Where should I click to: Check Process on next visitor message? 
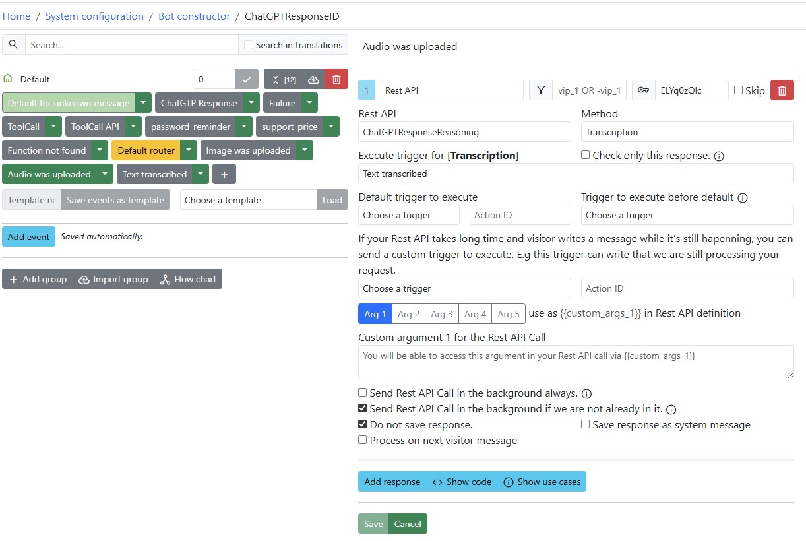click(x=362, y=440)
